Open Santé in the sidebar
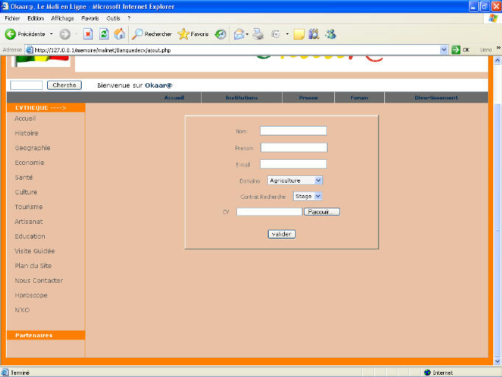This screenshot has height=377, width=502. pos(24,177)
